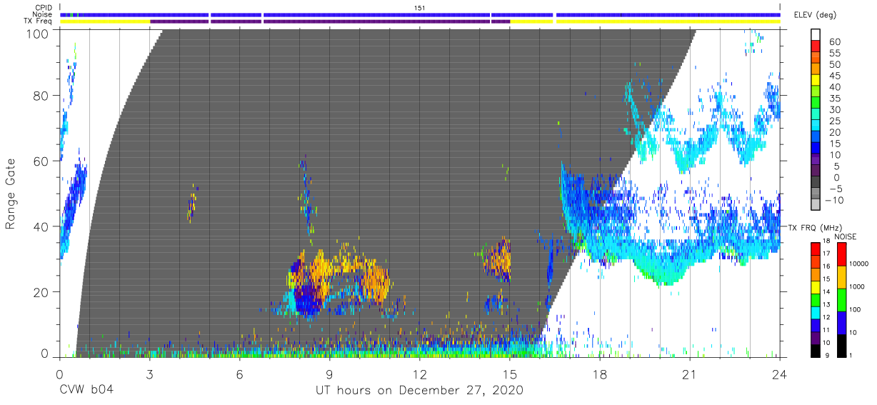This screenshot has height=405, width=877.
Task: Click the Noise row label
Action: coord(42,14)
